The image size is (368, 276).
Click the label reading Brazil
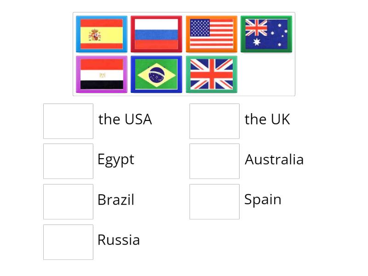tap(116, 200)
